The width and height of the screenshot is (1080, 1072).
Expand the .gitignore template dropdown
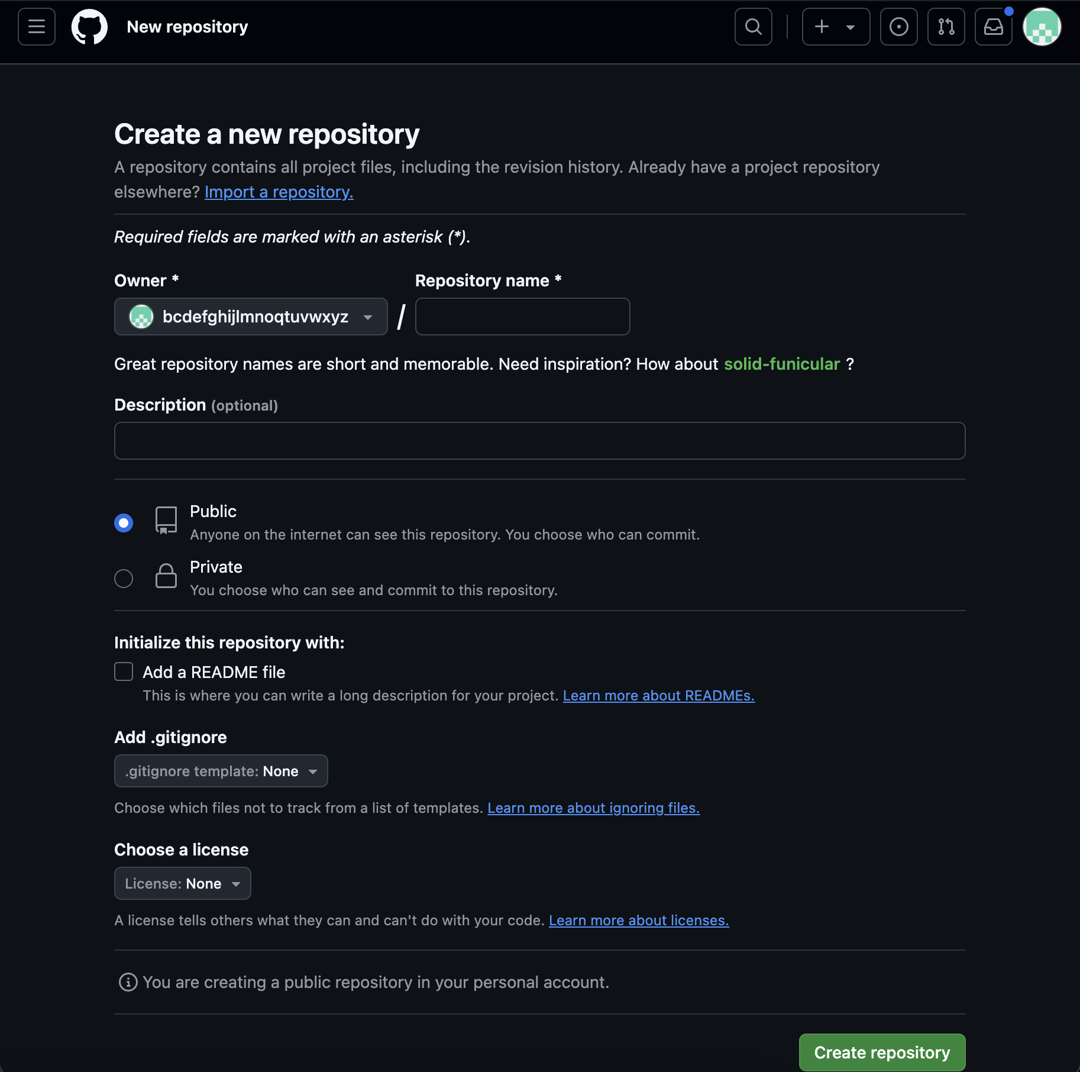(221, 771)
